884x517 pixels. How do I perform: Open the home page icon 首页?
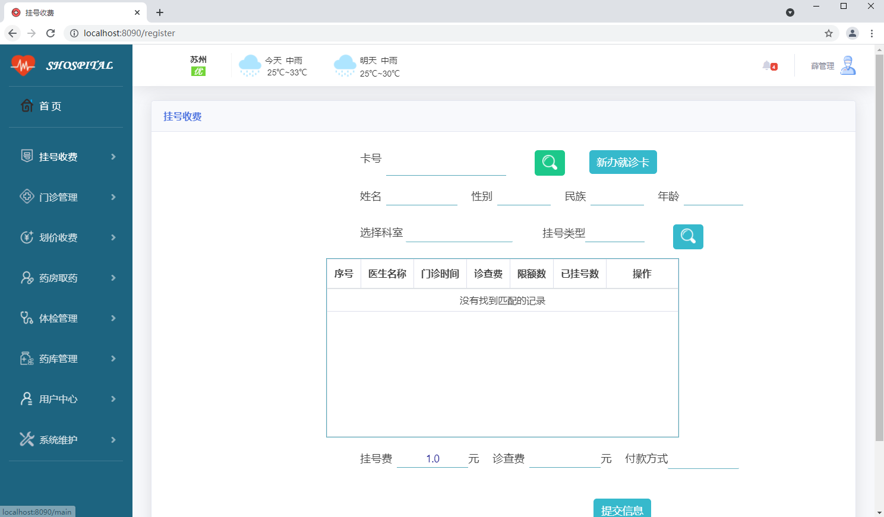tap(27, 106)
